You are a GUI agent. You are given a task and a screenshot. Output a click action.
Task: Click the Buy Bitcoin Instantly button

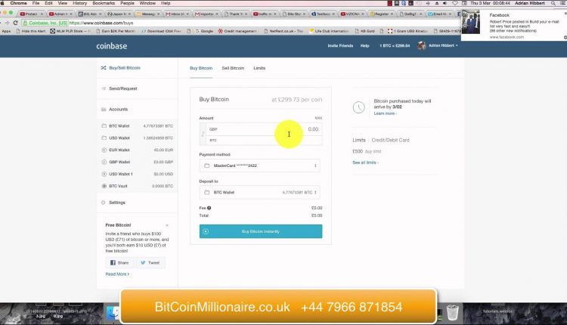tap(261, 231)
